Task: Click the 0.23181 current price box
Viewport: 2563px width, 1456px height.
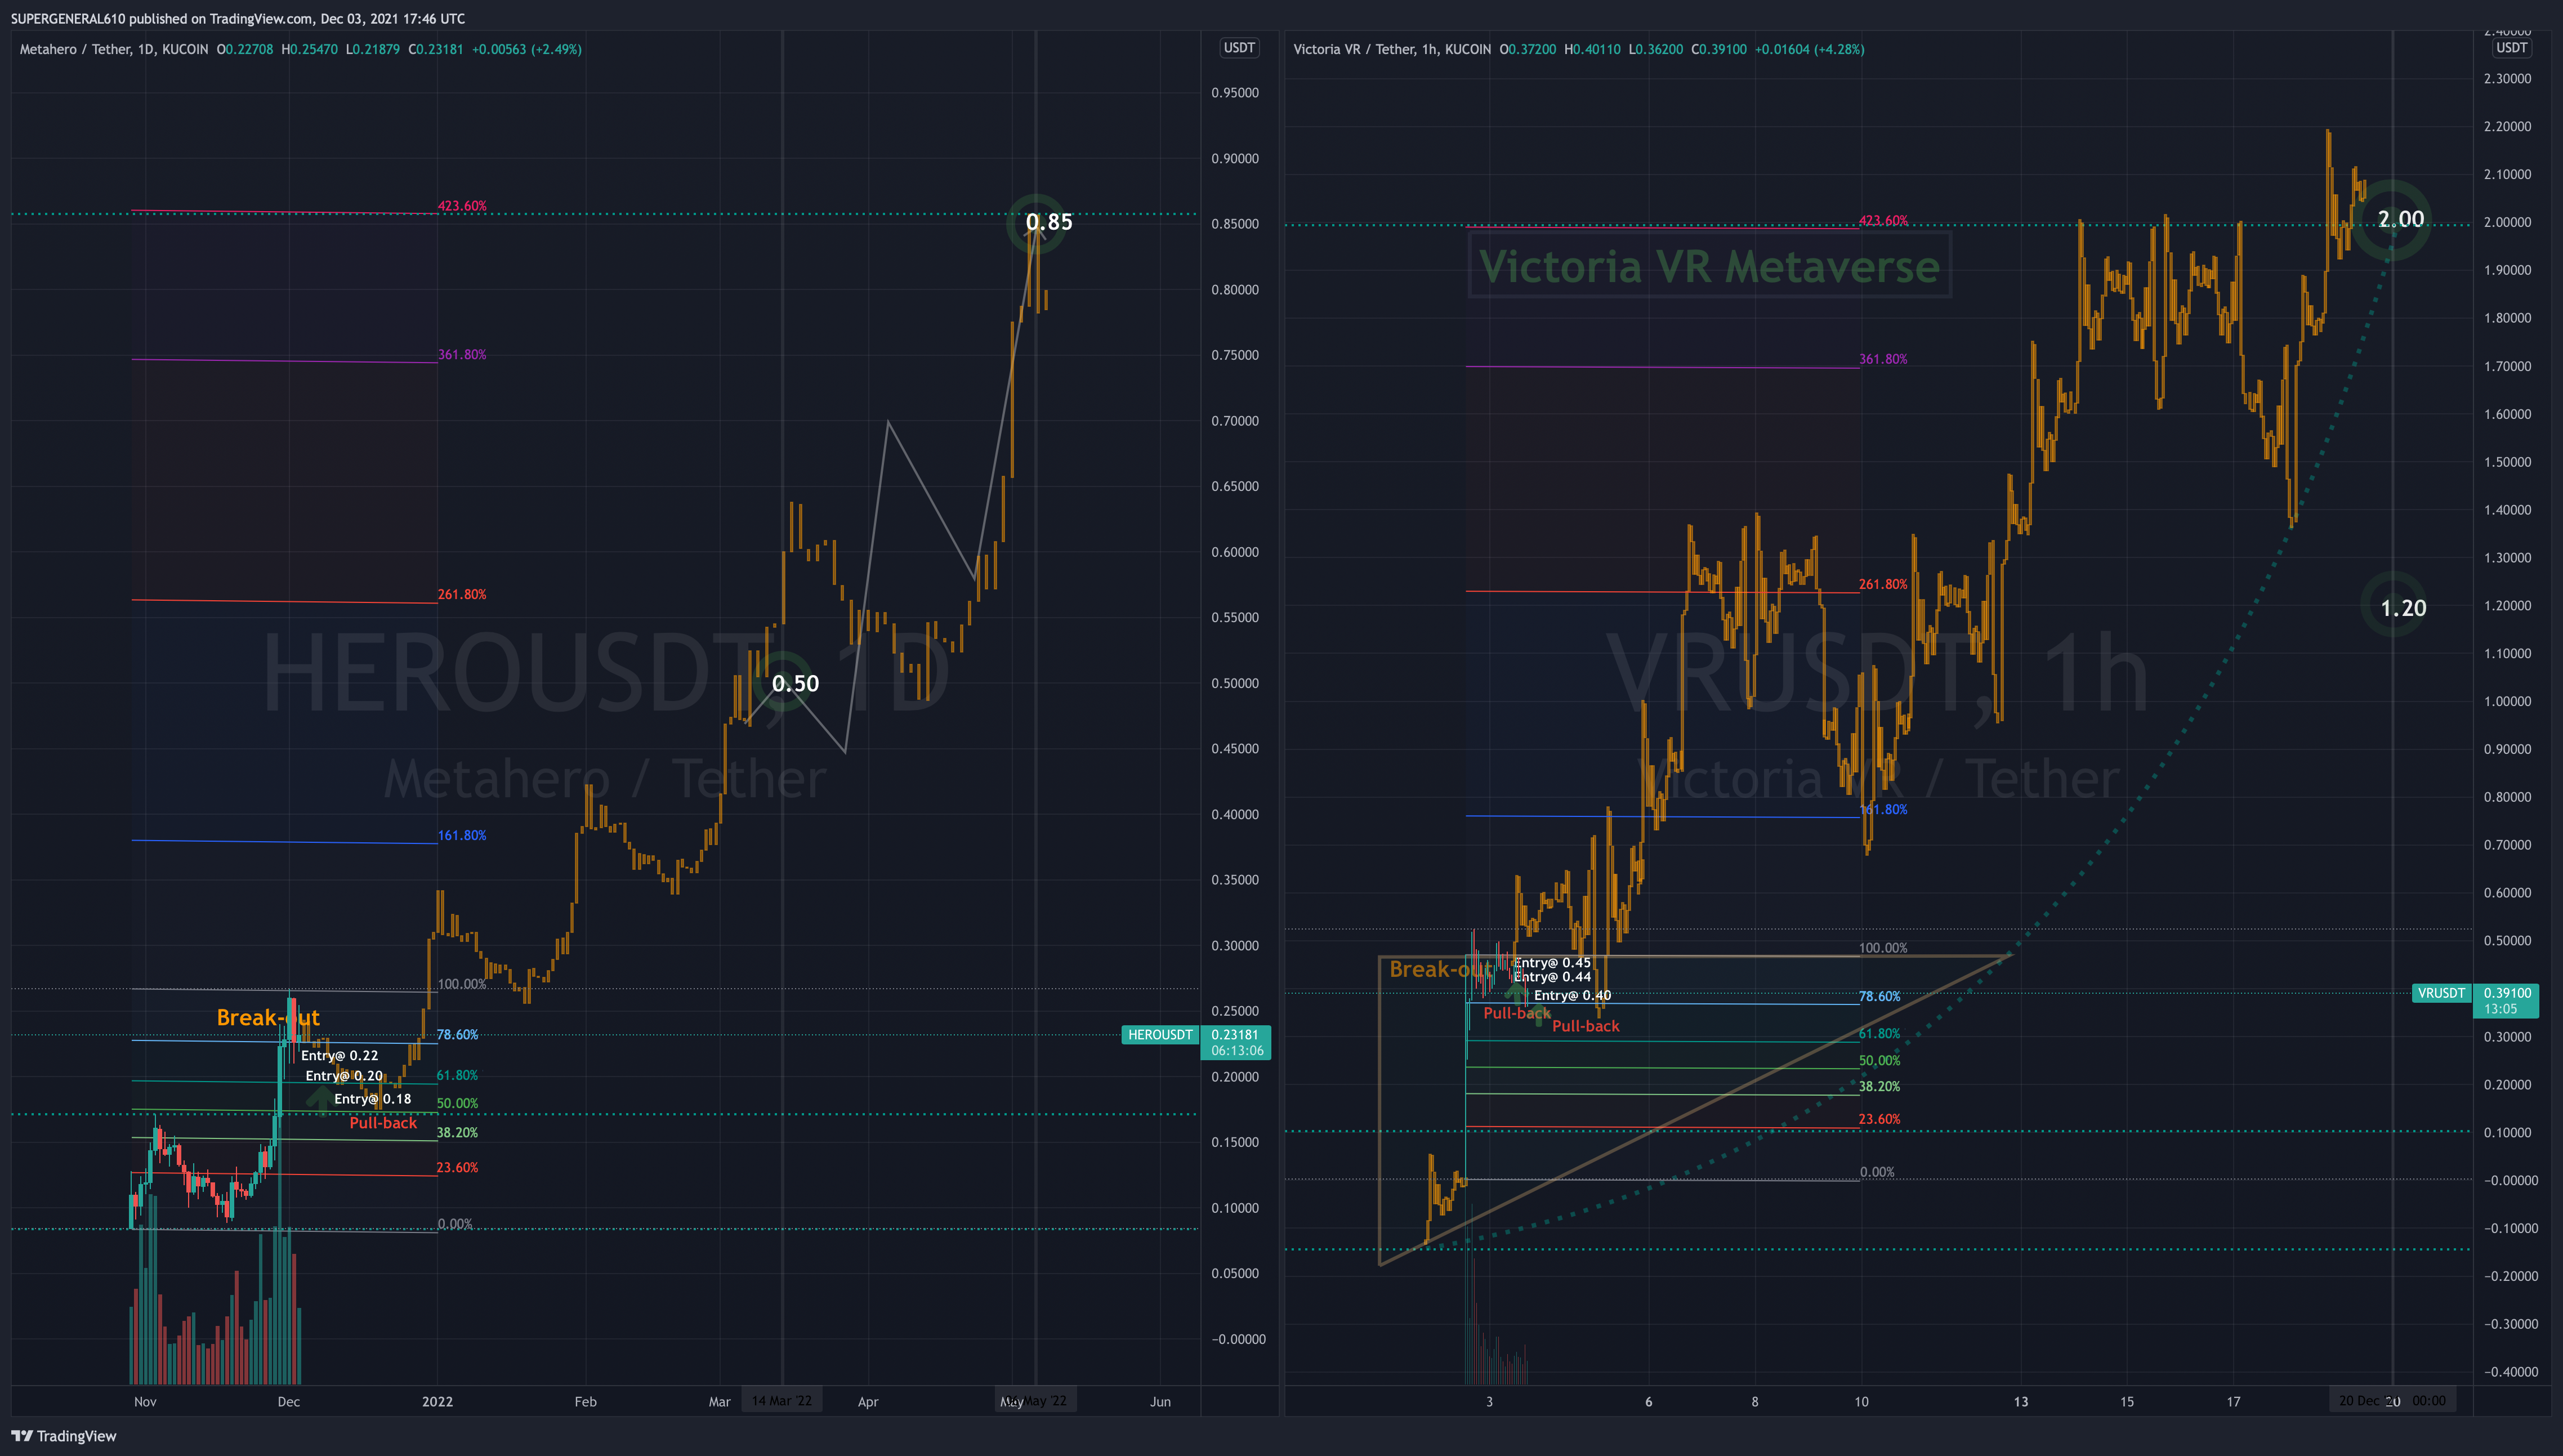Action: (x=1235, y=1042)
